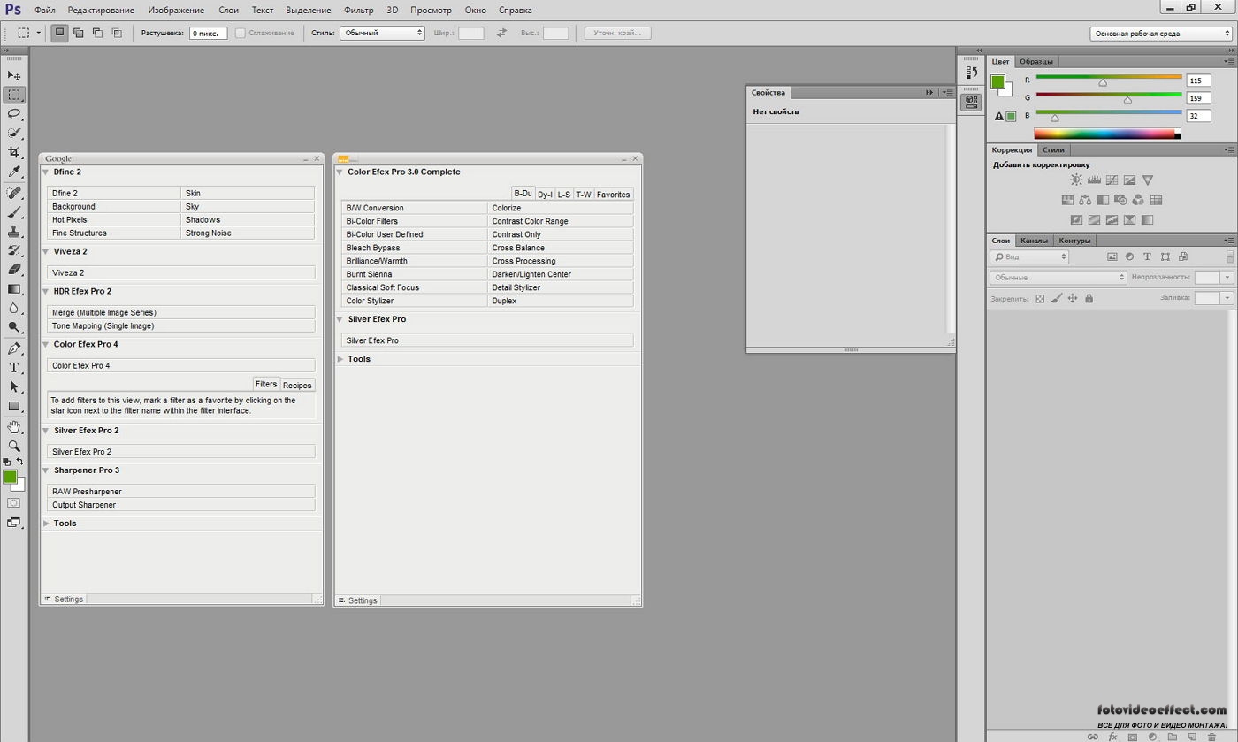Switch to the Recipes tab
The width and height of the screenshot is (1238, 742).
coord(297,385)
